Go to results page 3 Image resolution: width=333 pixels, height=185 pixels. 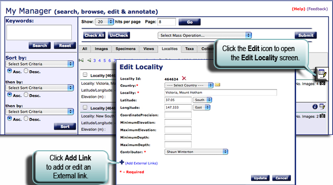(x=94, y=60)
